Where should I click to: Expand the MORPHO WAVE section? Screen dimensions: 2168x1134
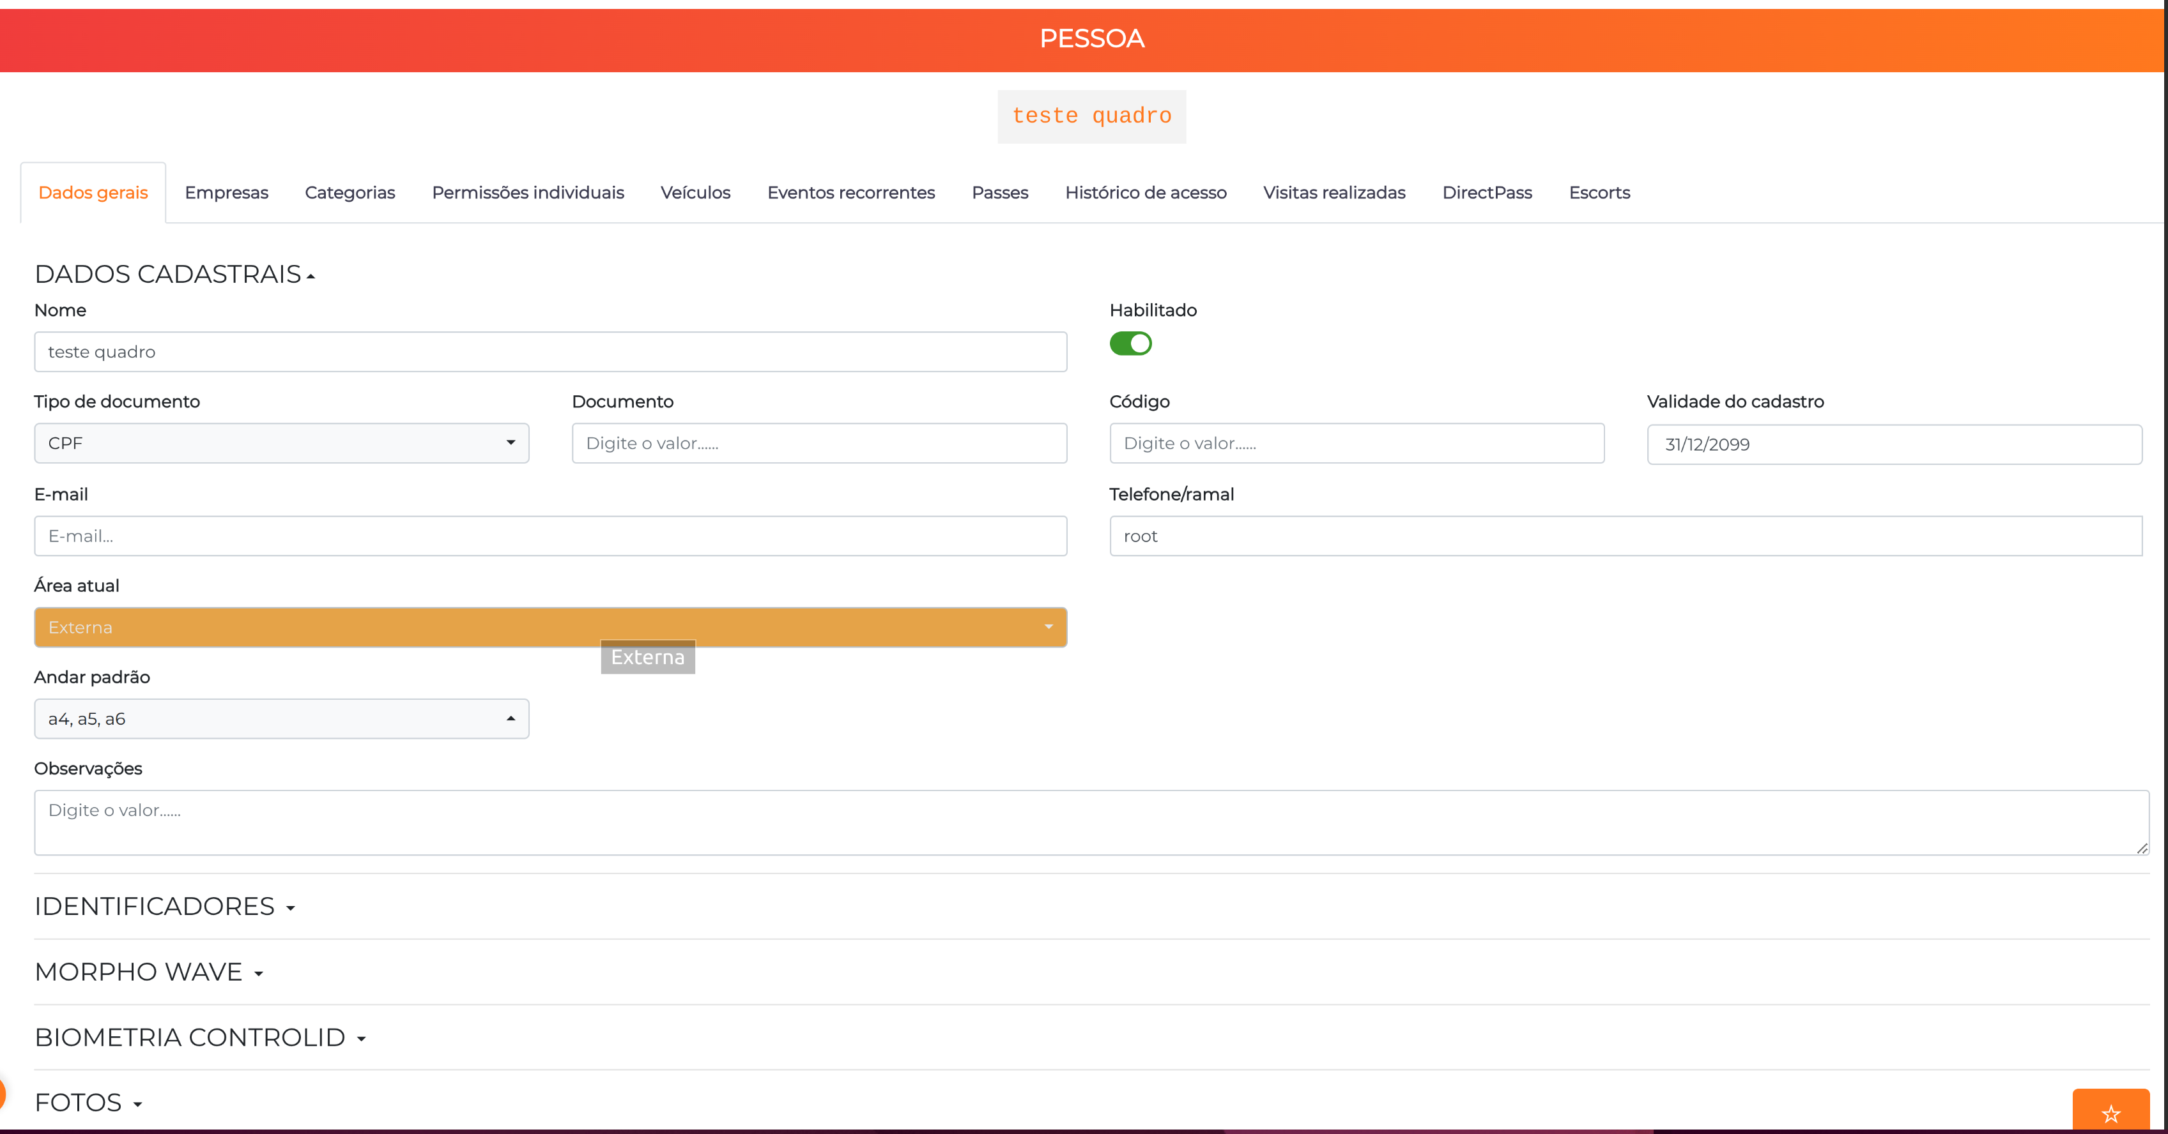point(149,972)
